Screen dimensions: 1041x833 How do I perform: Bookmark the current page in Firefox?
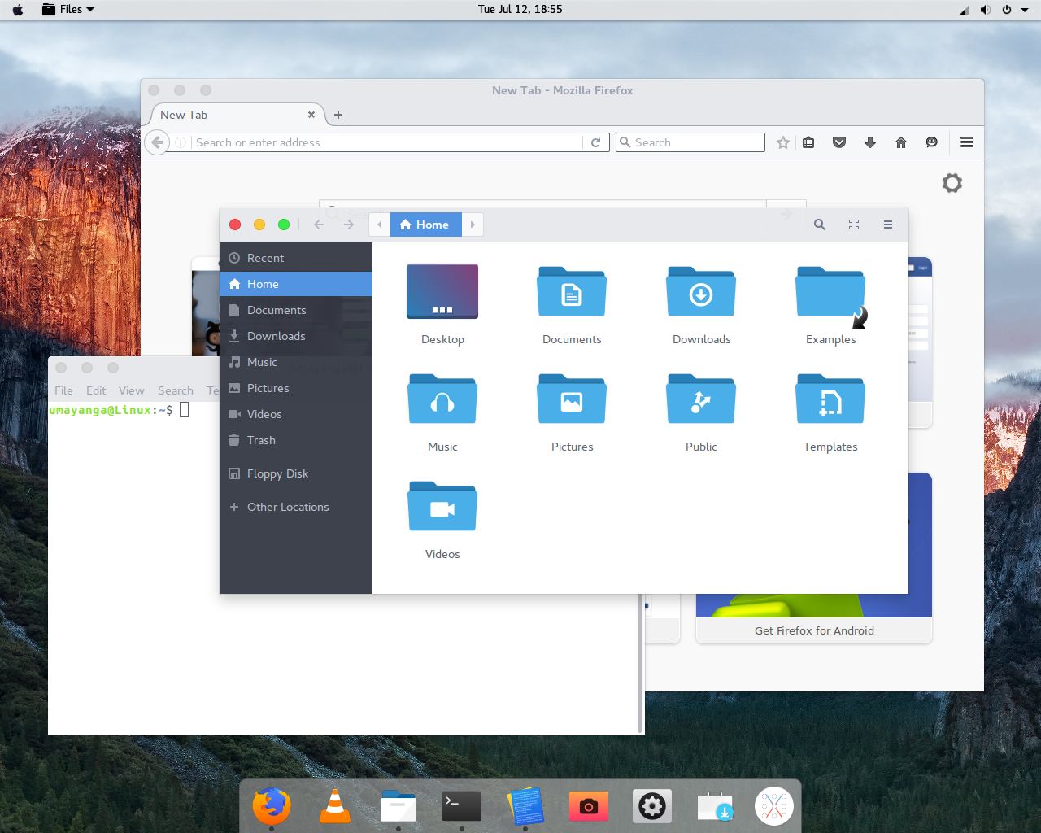click(782, 142)
